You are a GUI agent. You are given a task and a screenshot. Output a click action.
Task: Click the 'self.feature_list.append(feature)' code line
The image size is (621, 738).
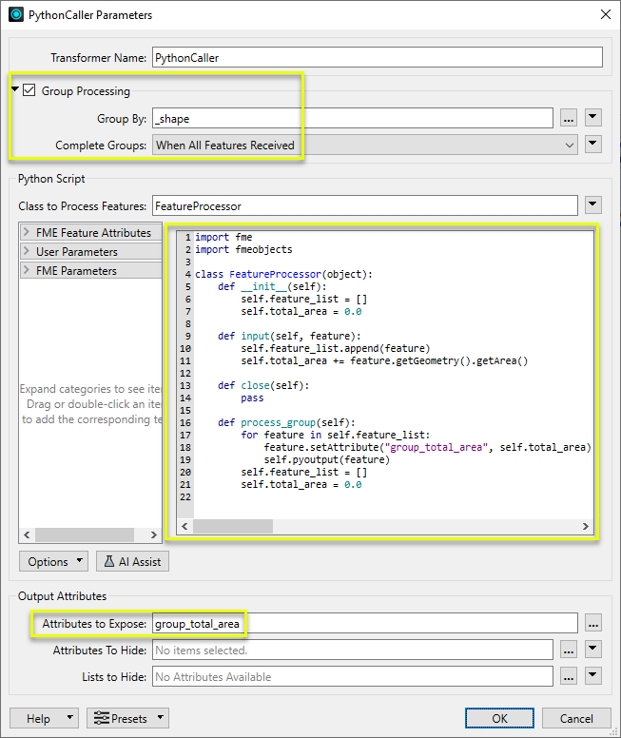[335, 348]
